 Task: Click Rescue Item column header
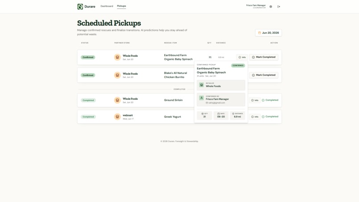click(170, 43)
